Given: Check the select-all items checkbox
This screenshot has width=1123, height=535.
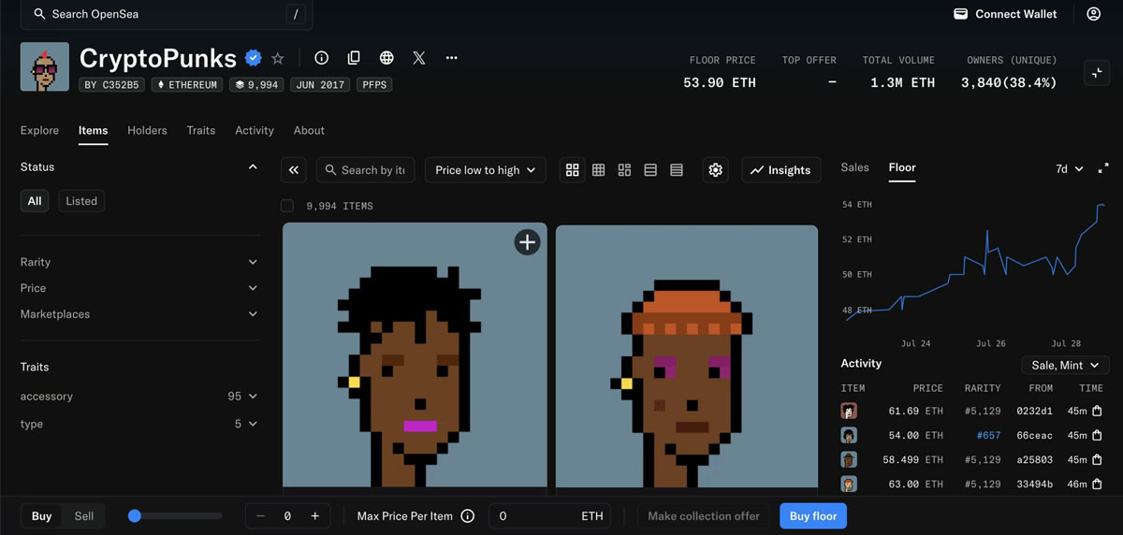Looking at the screenshot, I should pyautogui.click(x=287, y=206).
